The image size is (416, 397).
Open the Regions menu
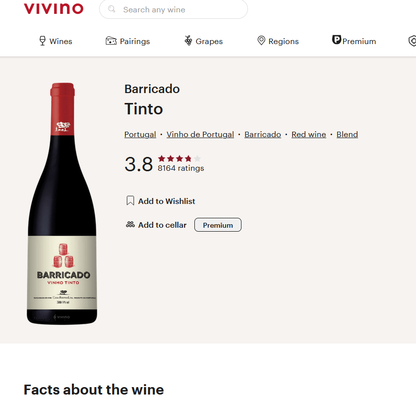pos(283,42)
